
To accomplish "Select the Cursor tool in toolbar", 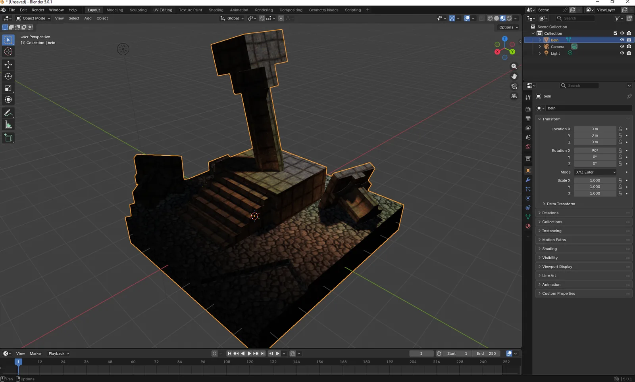I will pyautogui.click(x=8, y=52).
